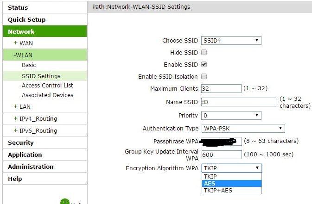Select TKIP option in dropdown list

(232, 176)
